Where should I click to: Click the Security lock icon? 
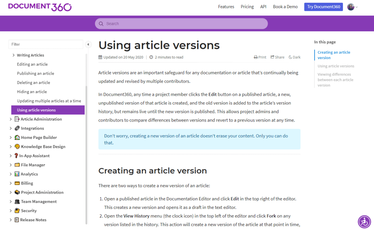[x=17, y=210]
